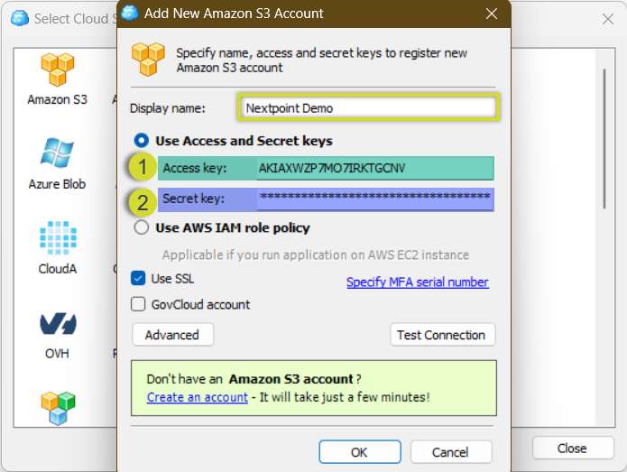Enable the GovCloud account checkbox

pos(138,304)
